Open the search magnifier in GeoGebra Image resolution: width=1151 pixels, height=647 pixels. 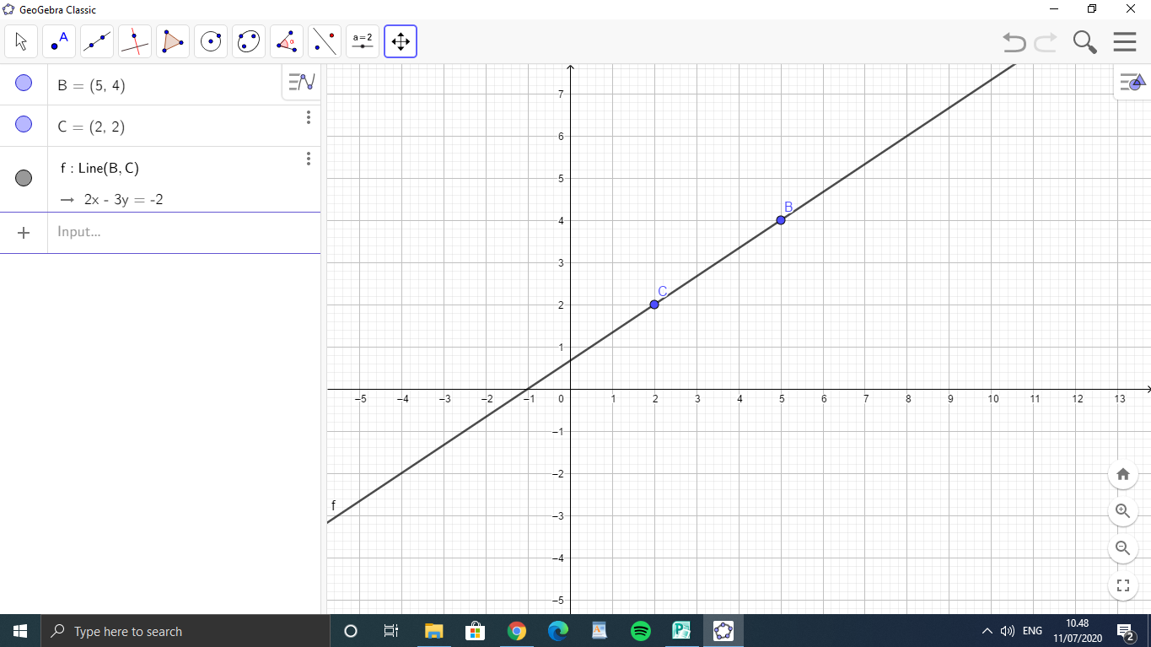(1084, 41)
